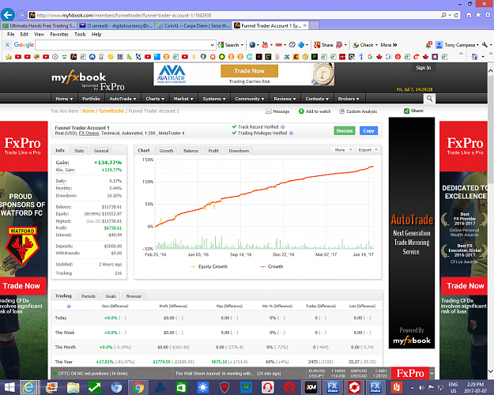
Task: Click the funneltrader breadcrumb link
Action: coord(111,111)
